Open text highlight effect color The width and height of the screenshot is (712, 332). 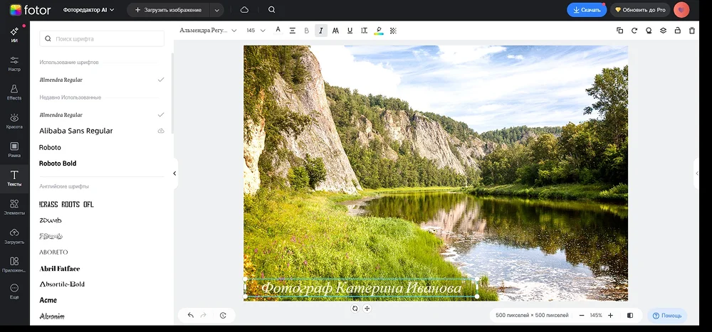click(379, 31)
